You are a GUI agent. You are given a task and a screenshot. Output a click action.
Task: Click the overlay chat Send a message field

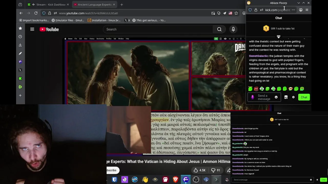[273, 180]
